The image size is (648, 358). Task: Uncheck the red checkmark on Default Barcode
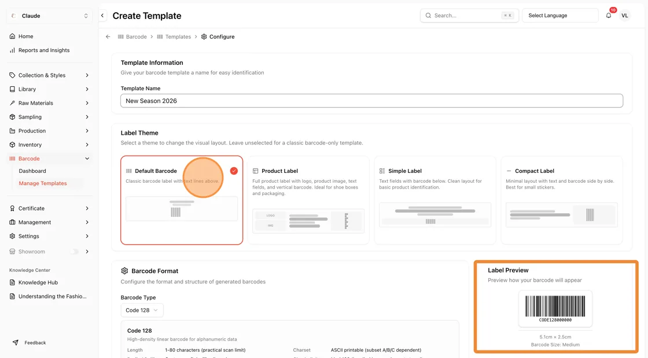point(234,171)
